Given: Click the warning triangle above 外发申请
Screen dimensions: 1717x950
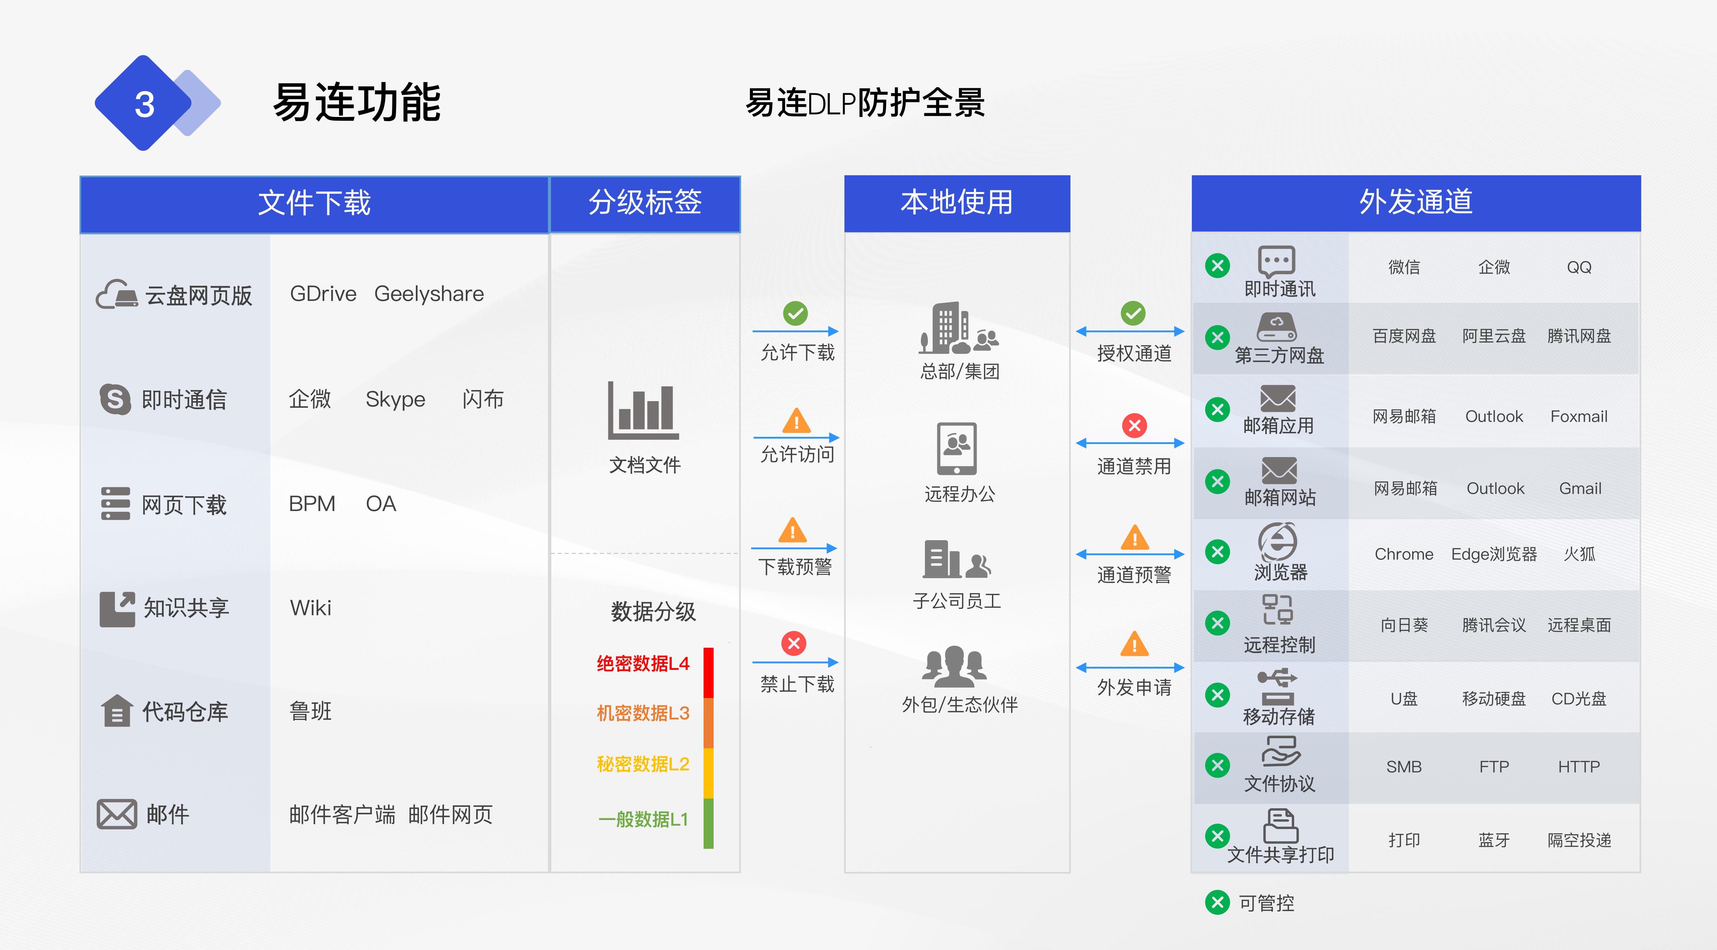Looking at the screenshot, I should coord(1134,644).
